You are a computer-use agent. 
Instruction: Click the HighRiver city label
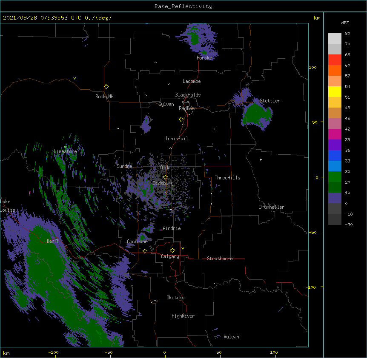click(x=183, y=316)
